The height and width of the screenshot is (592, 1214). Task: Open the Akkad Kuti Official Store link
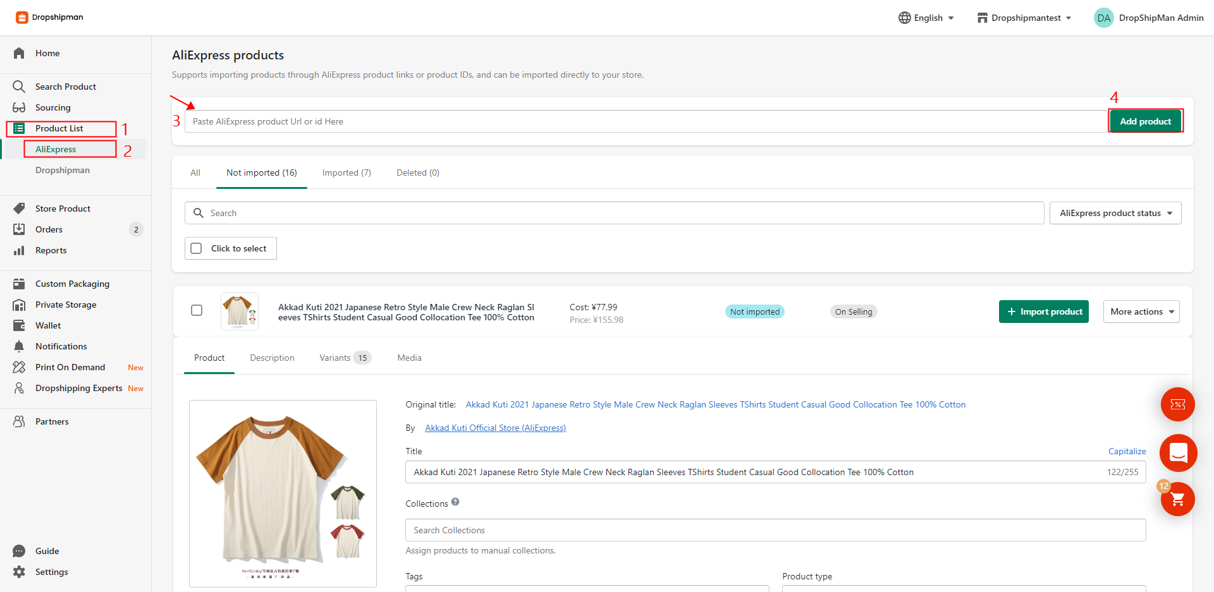point(495,428)
